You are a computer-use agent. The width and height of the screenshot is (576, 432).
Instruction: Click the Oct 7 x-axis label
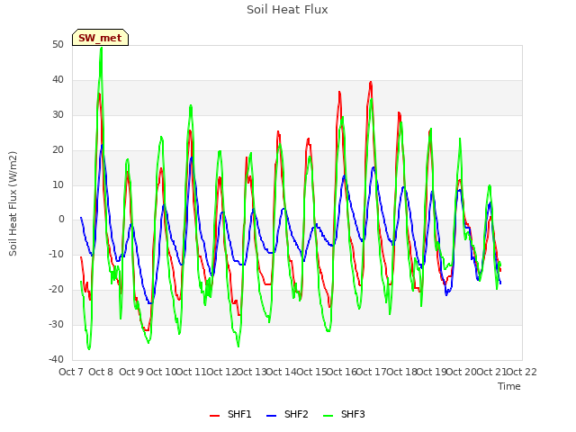[x=70, y=372]
